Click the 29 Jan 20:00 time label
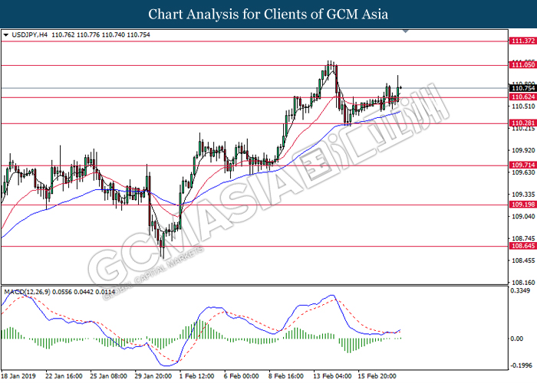Viewport: 537px width, 383px height. click(153, 376)
